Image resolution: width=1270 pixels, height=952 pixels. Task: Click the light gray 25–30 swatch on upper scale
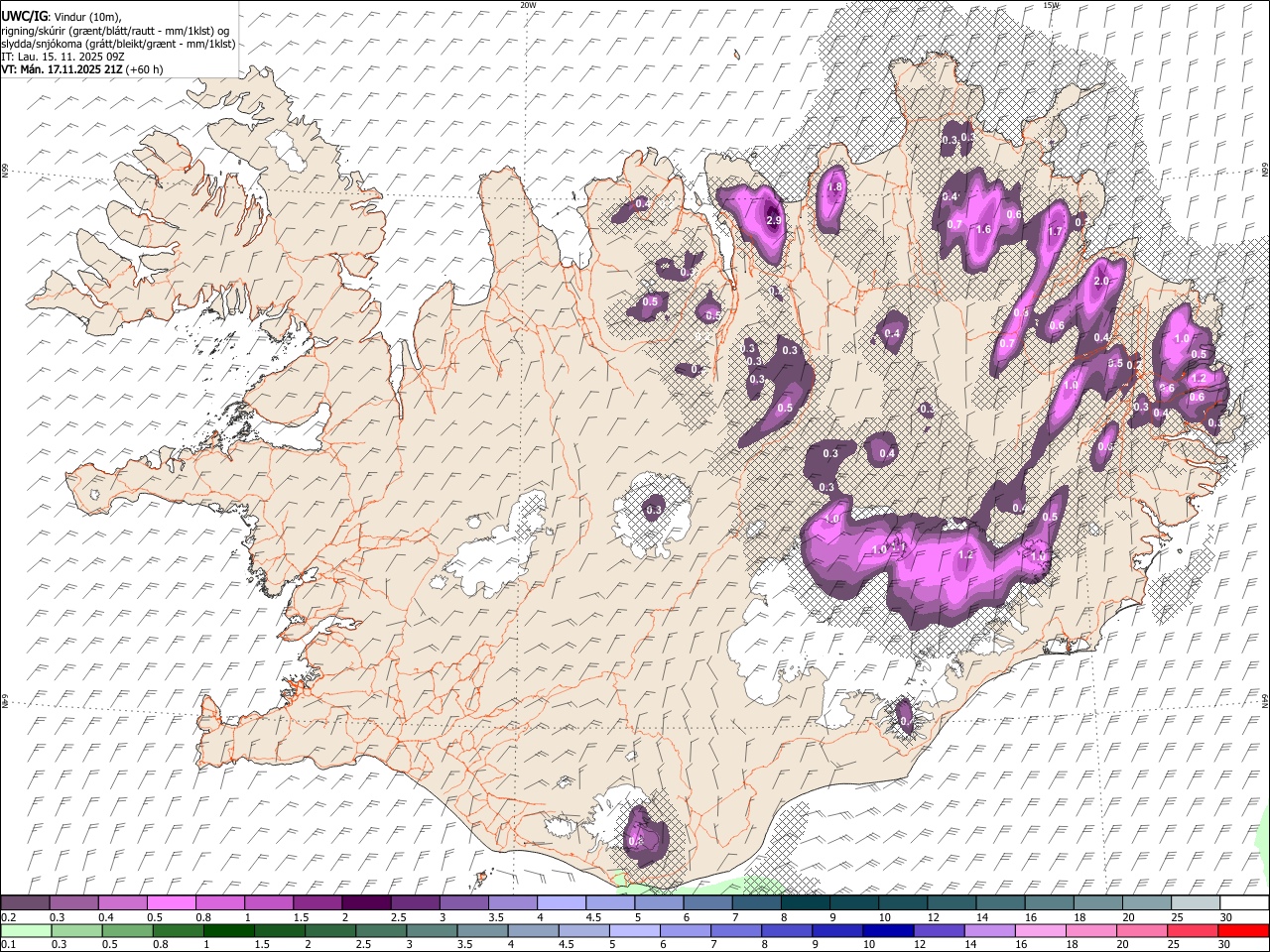pos(1196,903)
